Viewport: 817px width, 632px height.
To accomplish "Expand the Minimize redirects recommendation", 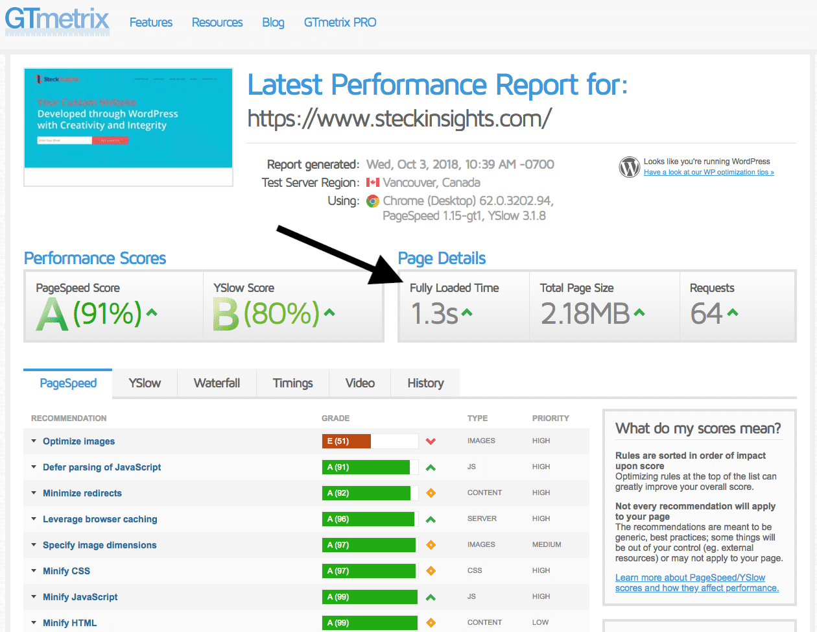I will click(34, 493).
